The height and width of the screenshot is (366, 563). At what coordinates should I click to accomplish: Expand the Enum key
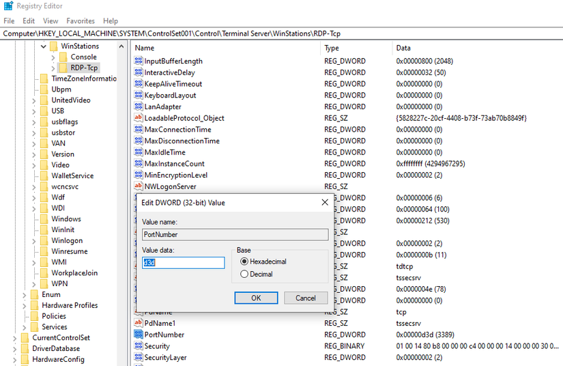(25, 295)
